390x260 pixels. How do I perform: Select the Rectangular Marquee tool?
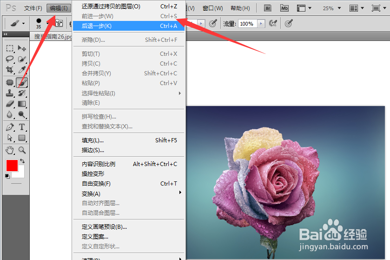pos(10,48)
